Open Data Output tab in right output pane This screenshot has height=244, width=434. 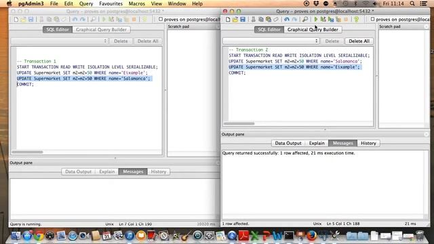tap(288, 143)
